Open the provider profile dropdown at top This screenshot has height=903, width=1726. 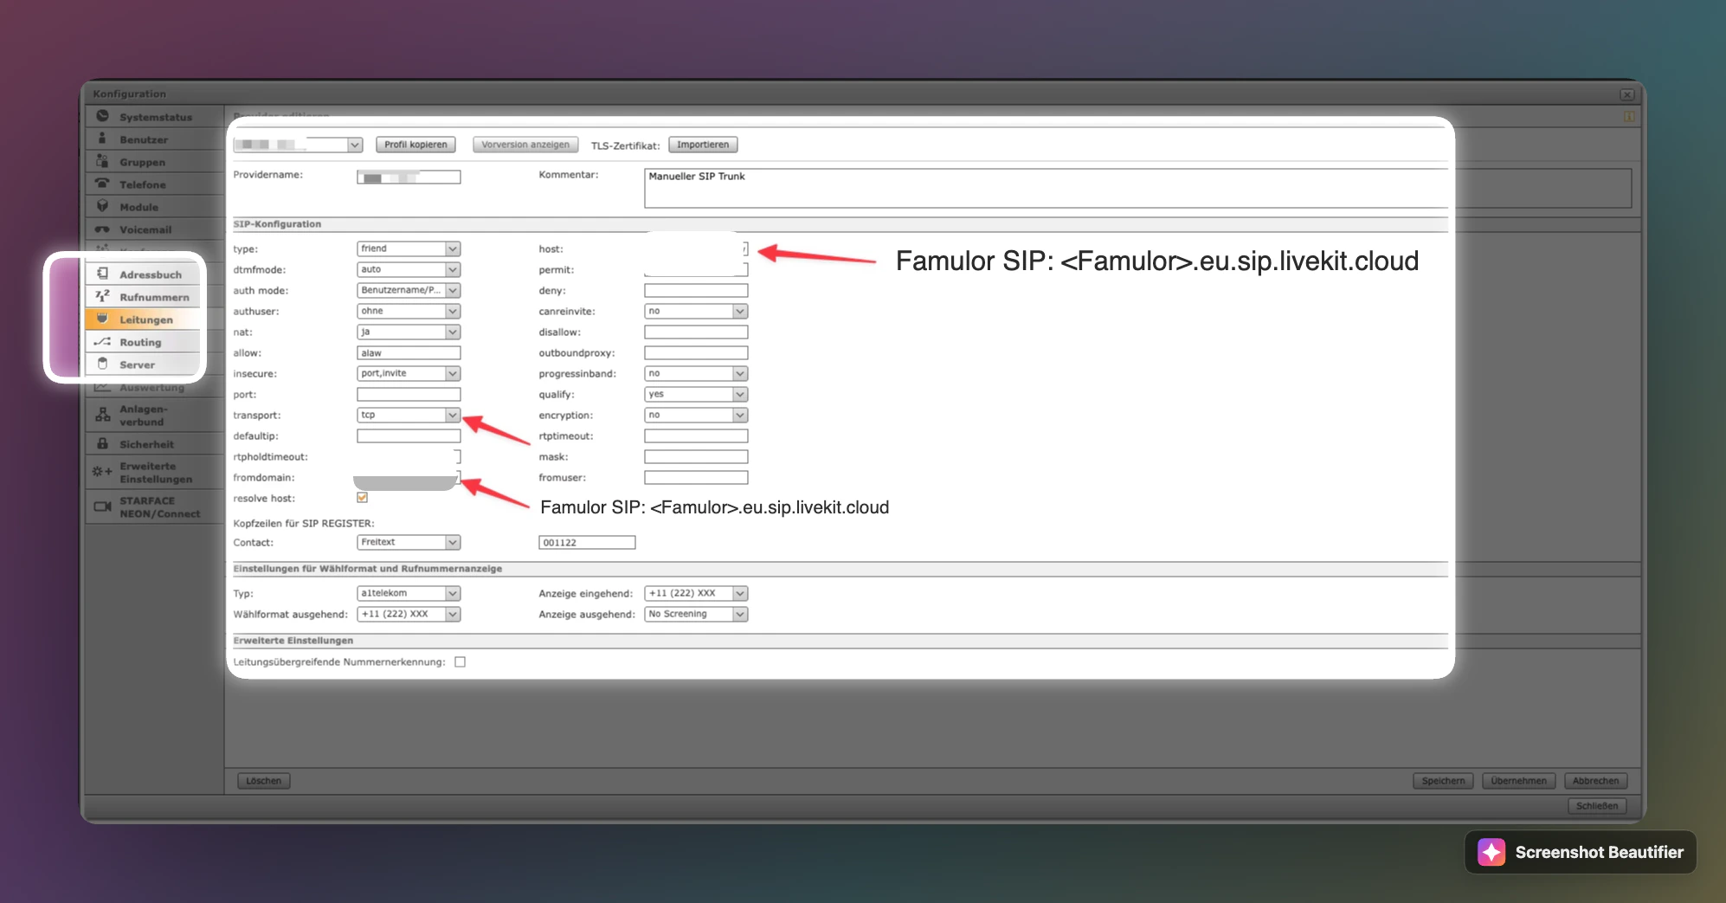point(298,145)
